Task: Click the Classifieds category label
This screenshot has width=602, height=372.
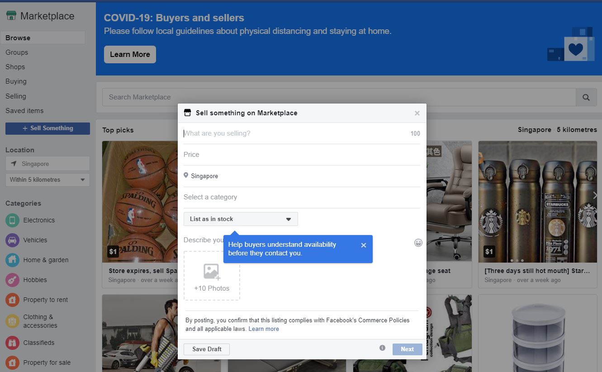Action: (39, 343)
